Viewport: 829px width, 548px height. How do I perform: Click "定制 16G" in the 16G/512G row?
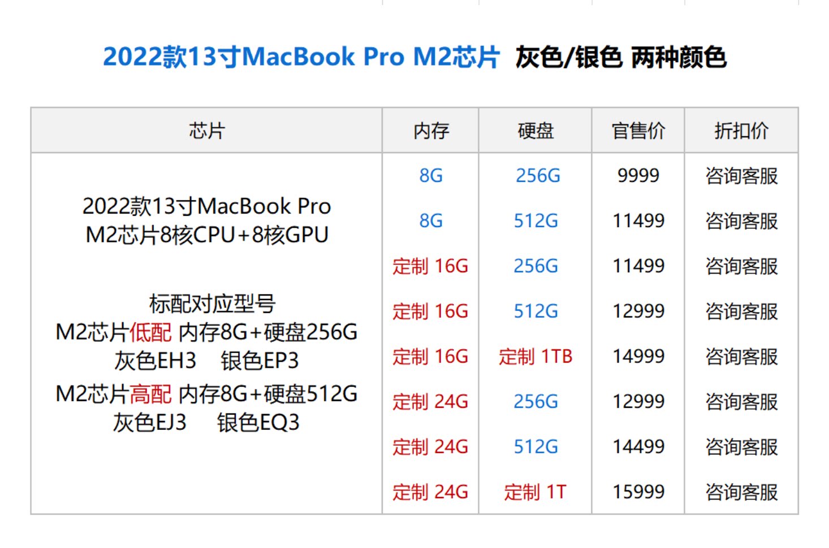click(x=430, y=311)
